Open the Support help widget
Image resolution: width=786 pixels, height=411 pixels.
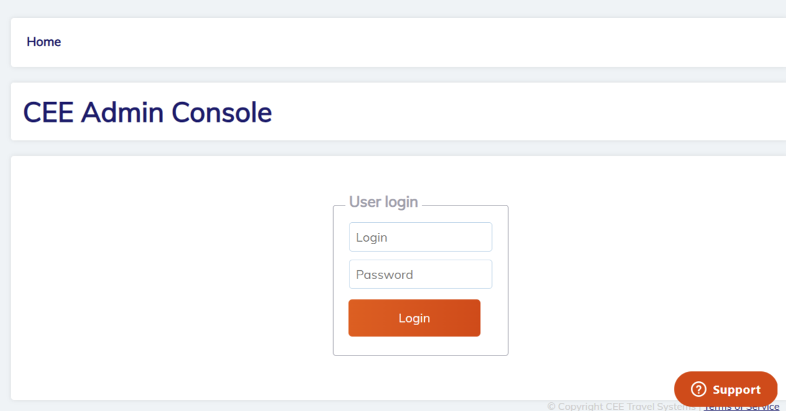click(726, 390)
